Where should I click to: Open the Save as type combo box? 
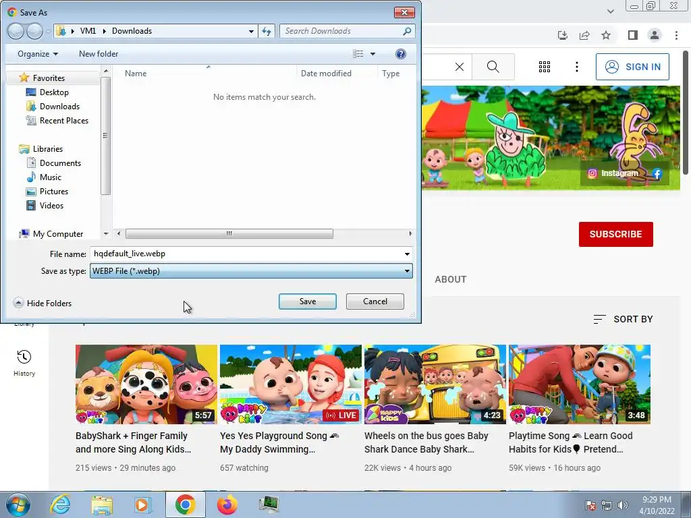click(x=251, y=271)
